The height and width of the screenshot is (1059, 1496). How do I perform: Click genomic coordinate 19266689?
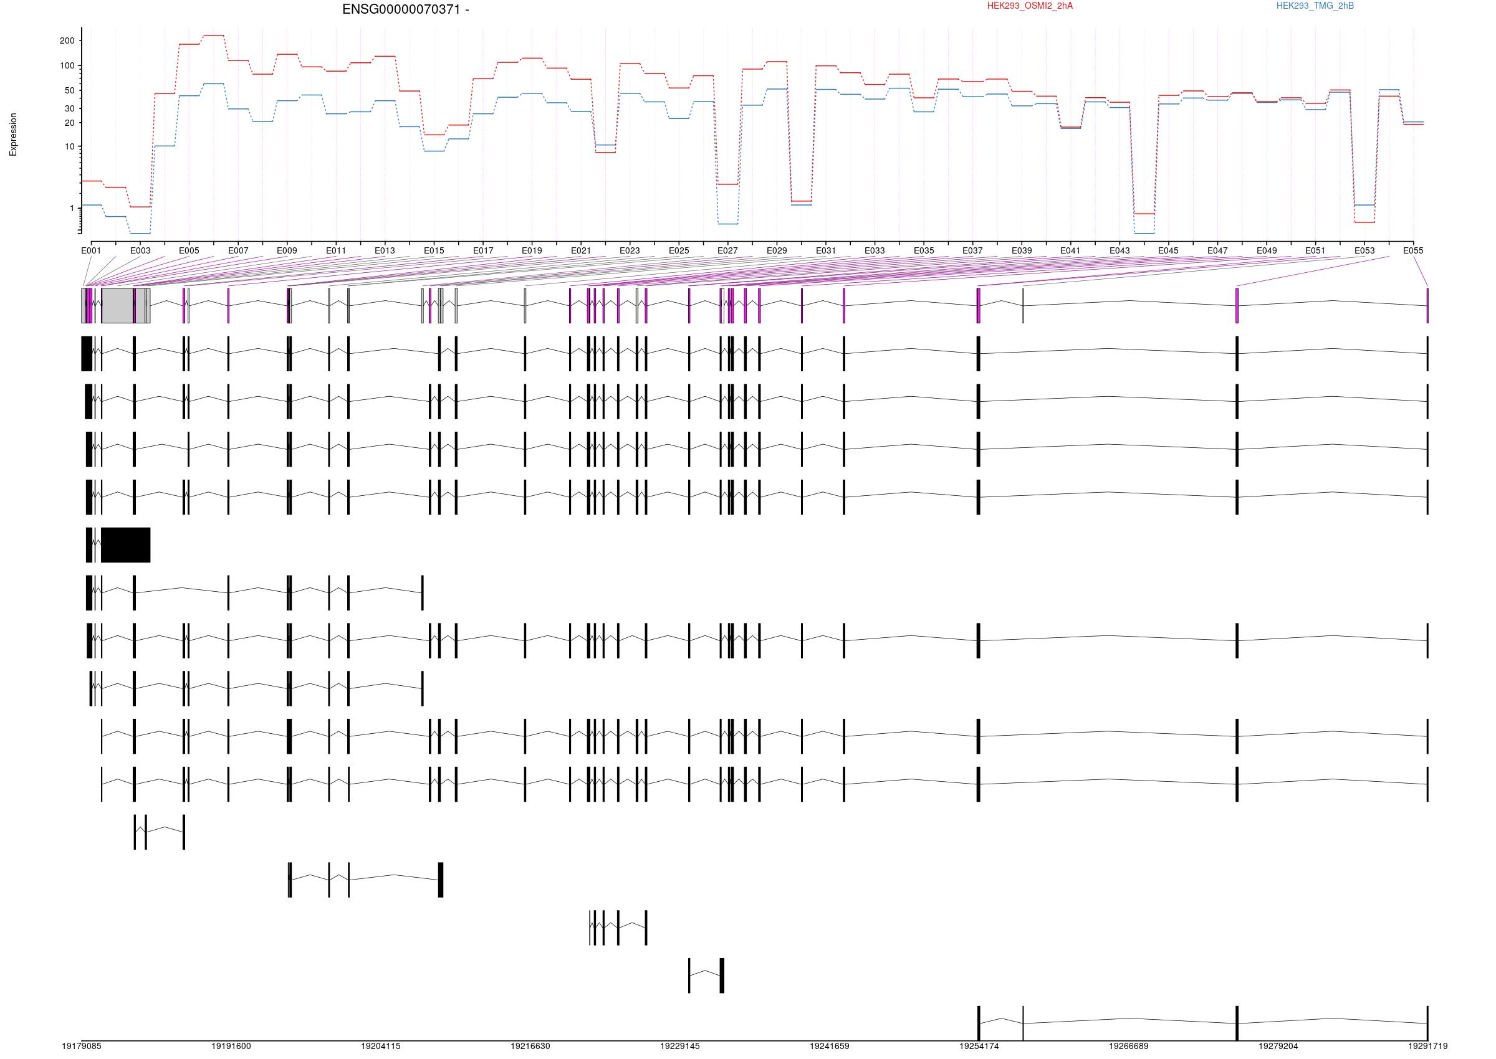[x=1129, y=1047]
